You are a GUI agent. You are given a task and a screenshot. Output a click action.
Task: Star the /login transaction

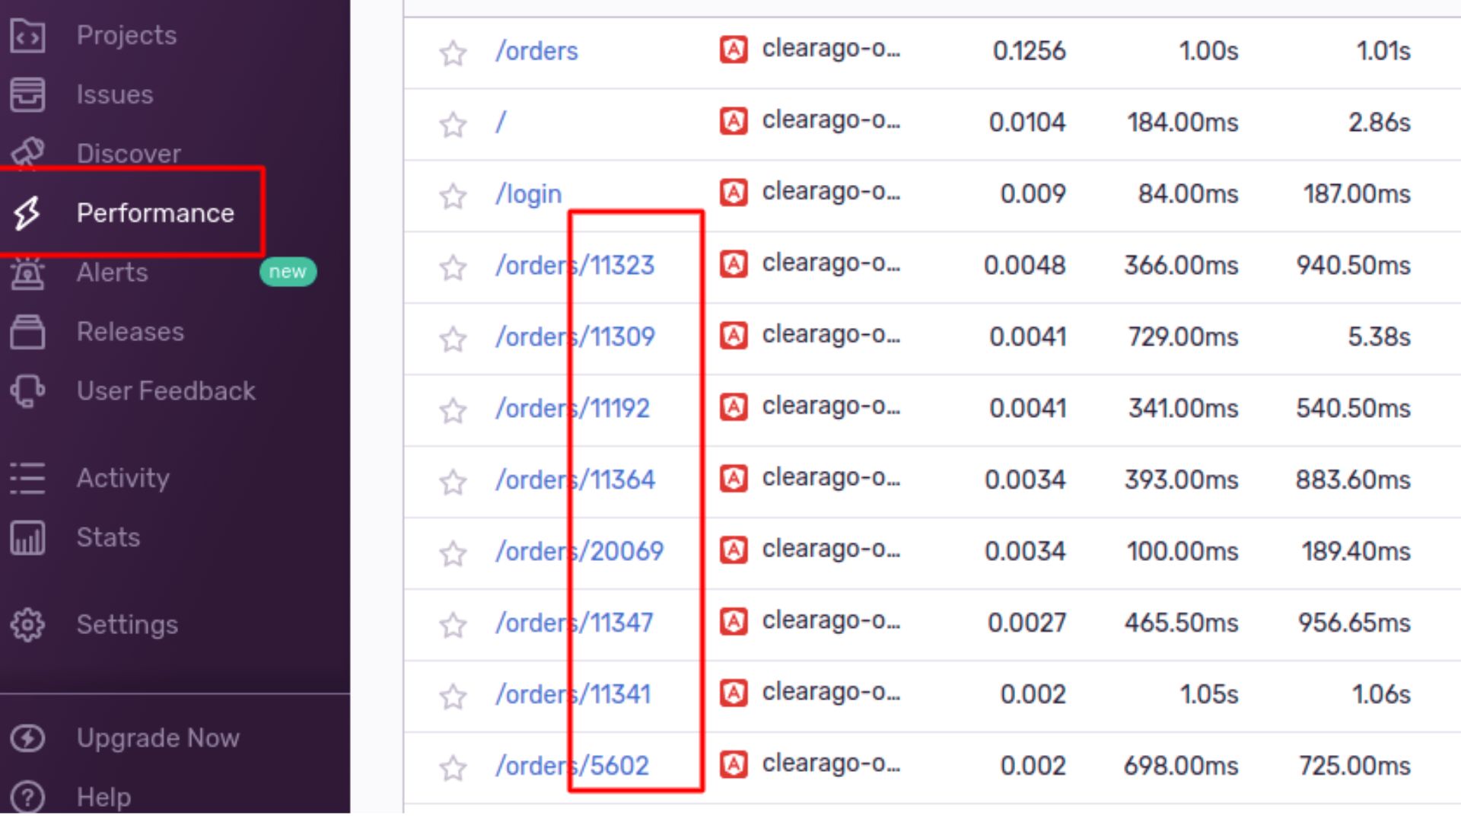coord(452,196)
